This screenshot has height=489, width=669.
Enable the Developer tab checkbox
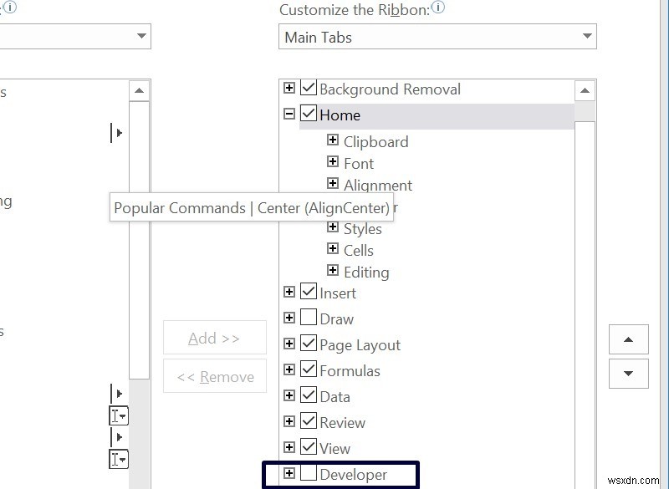tap(309, 474)
